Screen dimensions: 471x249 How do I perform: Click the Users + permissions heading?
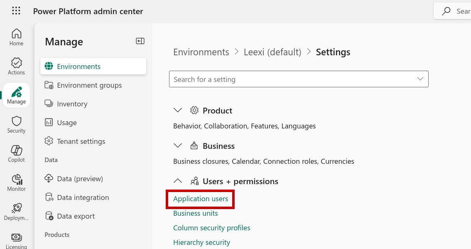(240, 181)
